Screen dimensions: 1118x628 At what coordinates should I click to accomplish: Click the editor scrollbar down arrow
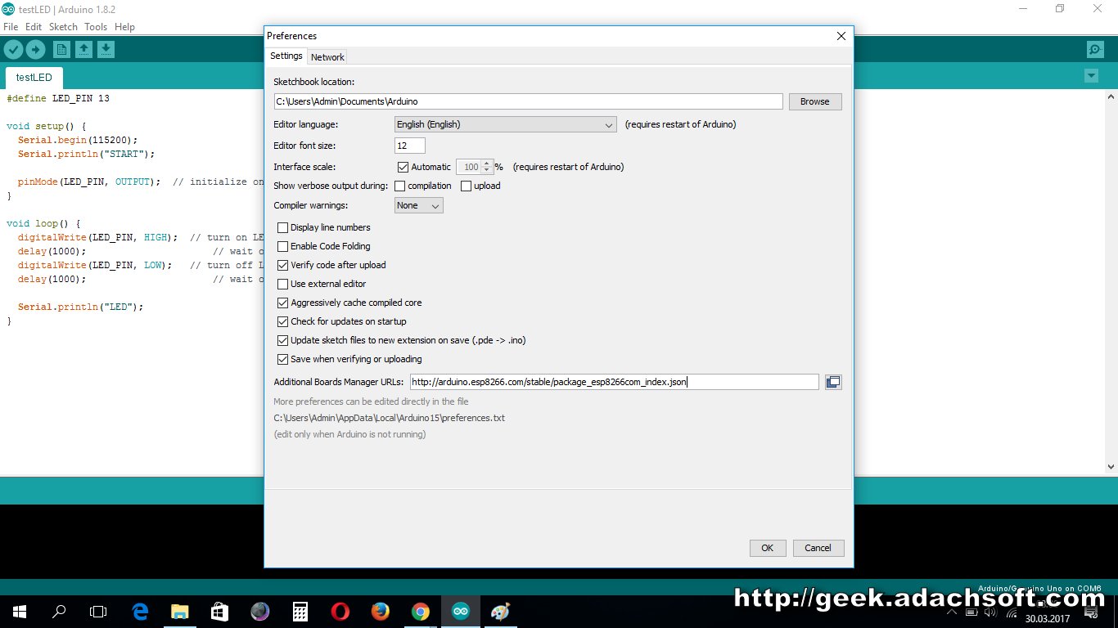pyautogui.click(x=1111, y=467)
